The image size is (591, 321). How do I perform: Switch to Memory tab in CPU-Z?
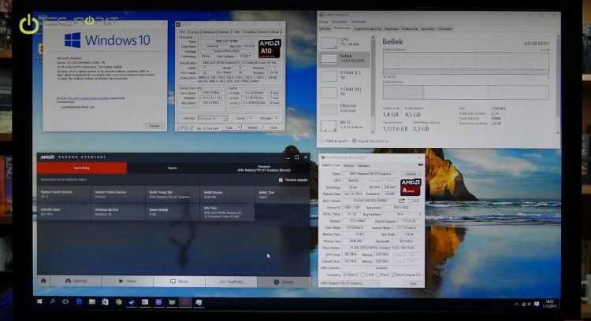click(x=225, y=32)
